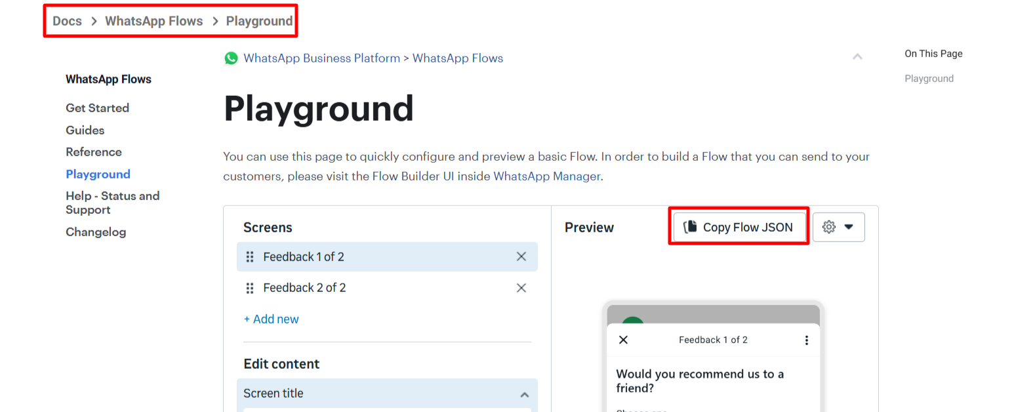The image size is (1033, 412).
Task: Open Changelog in the sidebar
Action: click(96, 232)
